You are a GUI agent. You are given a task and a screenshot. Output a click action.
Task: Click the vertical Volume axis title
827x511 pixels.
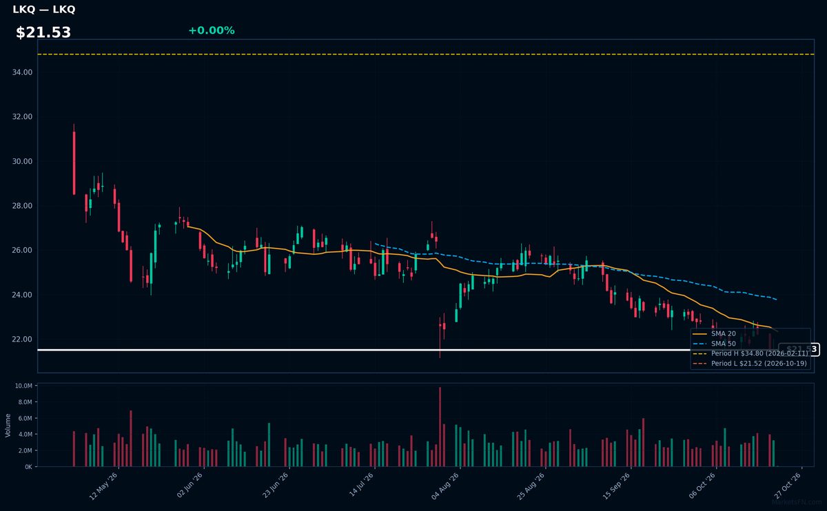pyautogui.click(x=8, y=425)
